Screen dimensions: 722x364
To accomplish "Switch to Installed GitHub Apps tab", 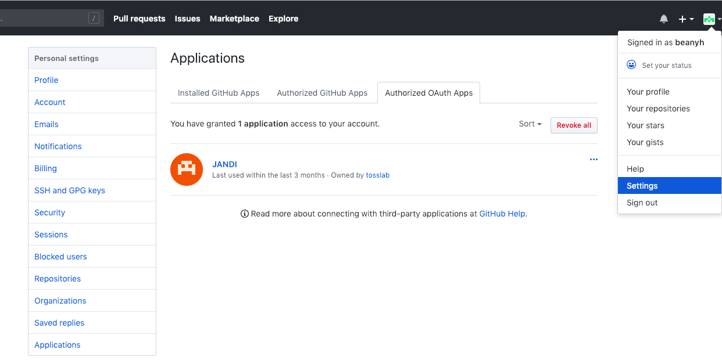I will (x=219, y=93).
